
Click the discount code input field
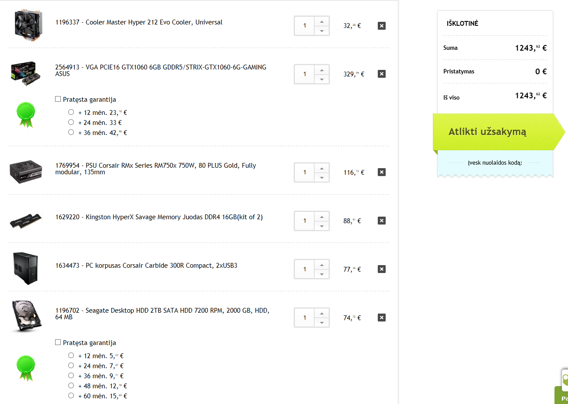click(495, 162)
